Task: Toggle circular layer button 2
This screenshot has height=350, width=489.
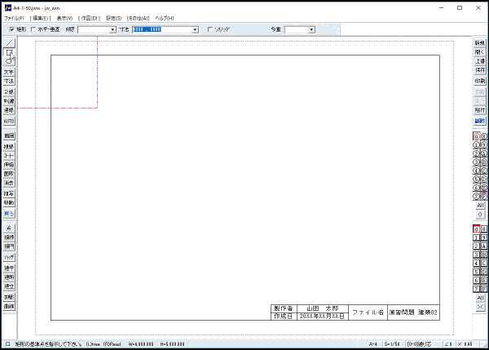Action: (x=476, y=153)
